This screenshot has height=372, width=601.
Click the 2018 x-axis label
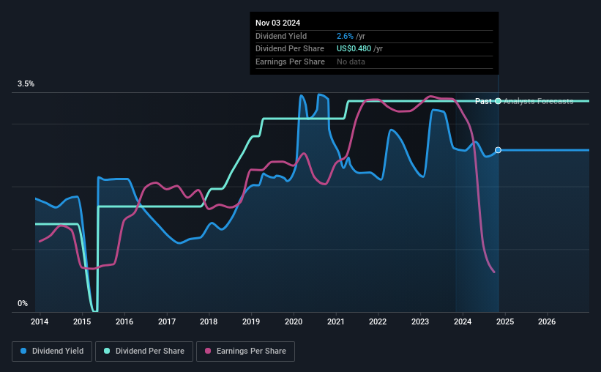coord(209,321)
